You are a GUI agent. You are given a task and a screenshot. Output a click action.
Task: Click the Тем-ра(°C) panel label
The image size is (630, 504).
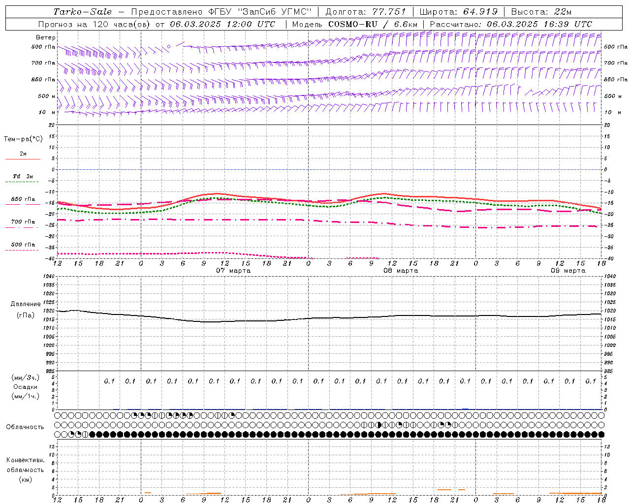(23, 139)
